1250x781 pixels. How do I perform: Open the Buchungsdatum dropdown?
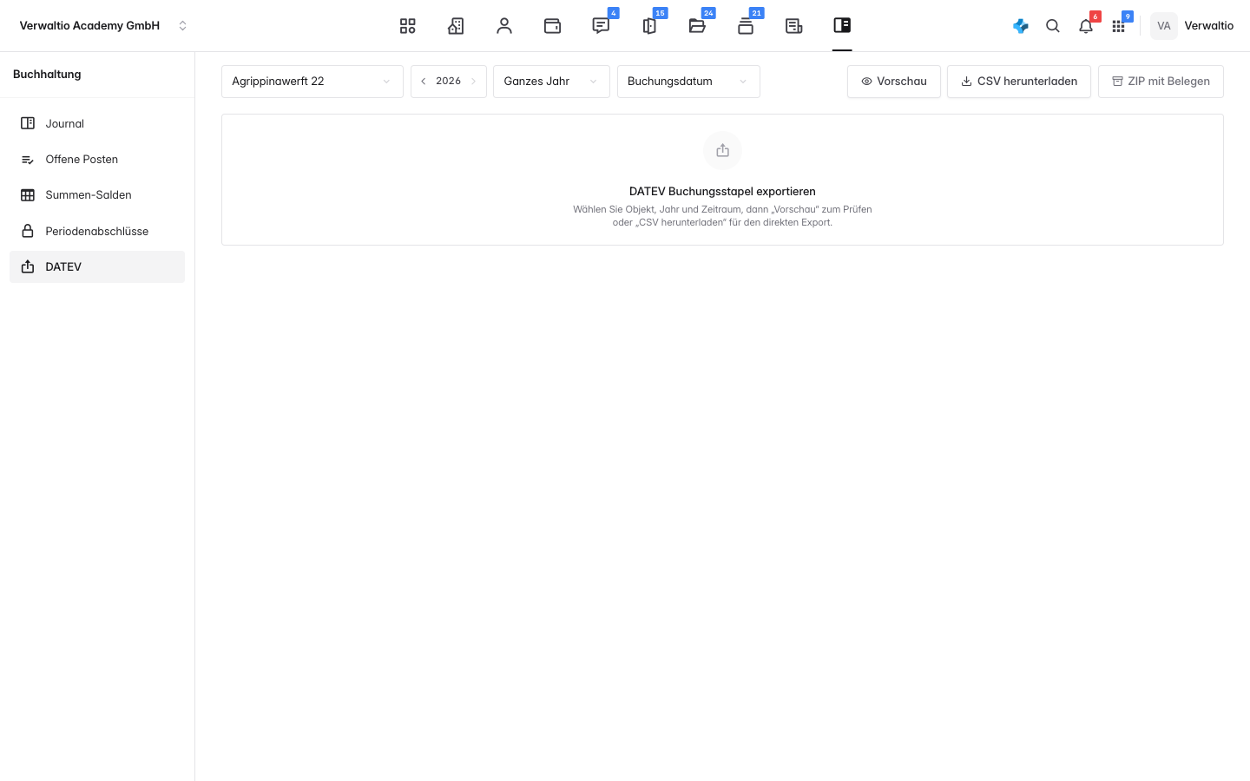(688, 82)
